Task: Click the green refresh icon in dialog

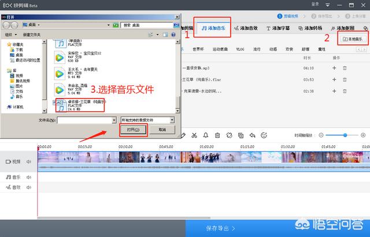Action: [116, 25]
